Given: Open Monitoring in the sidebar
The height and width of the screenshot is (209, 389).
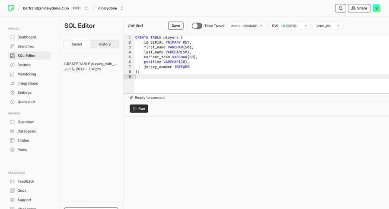Looking at the screenshot, I should coord(29,74).
